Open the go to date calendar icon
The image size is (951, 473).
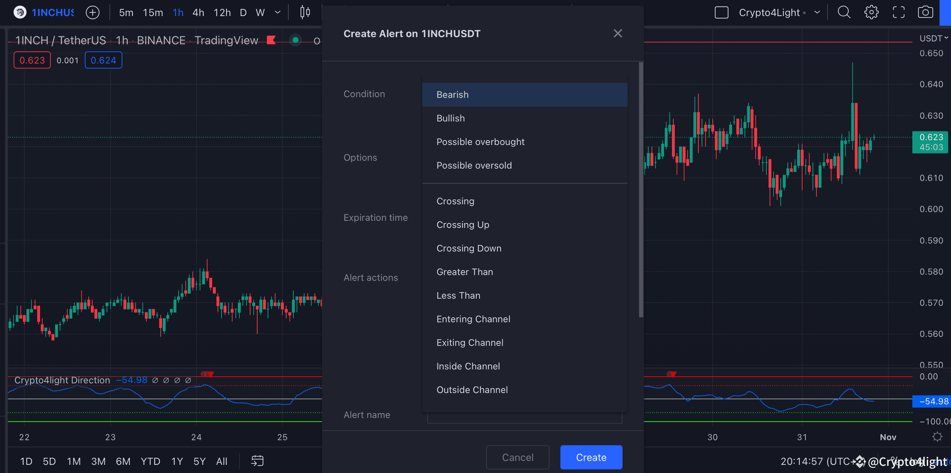coord(257,461)
